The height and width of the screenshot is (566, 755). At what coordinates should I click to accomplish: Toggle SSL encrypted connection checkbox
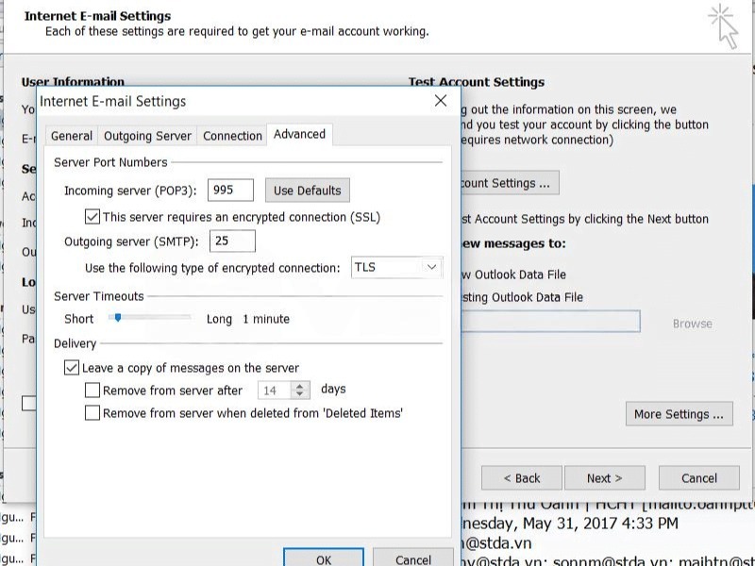coord(92,217)
